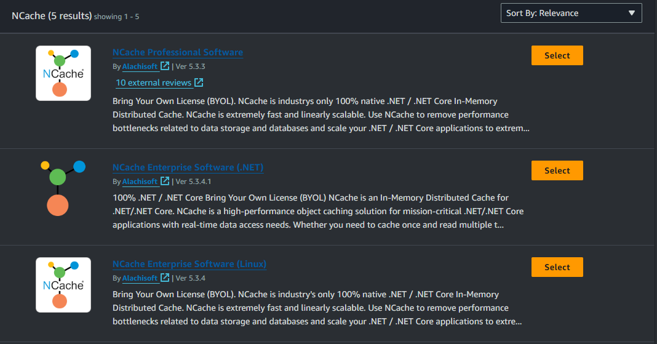Open the Sort By Relevance dropdown
657x344 pixels.
pos(571,13)
